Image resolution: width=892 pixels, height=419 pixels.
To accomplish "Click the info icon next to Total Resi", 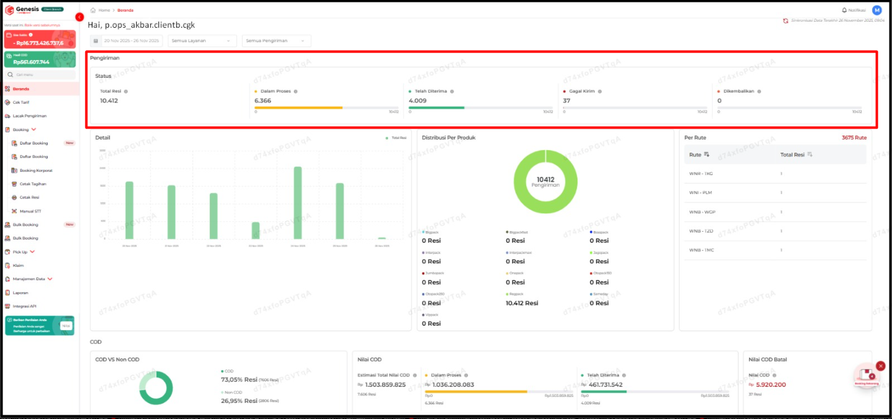I will (126, 91).
